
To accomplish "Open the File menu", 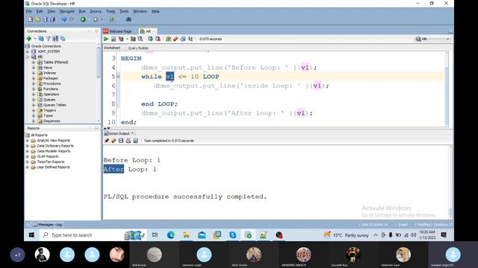I will coord(29,11).
